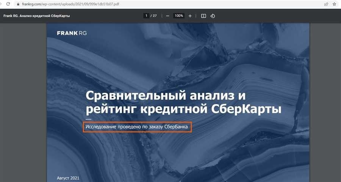The height and width of the screenshot is (182, 341).
Task: Click the text 'Исследование проведено по заказу СберБанка'
Action: click(136, 127)
